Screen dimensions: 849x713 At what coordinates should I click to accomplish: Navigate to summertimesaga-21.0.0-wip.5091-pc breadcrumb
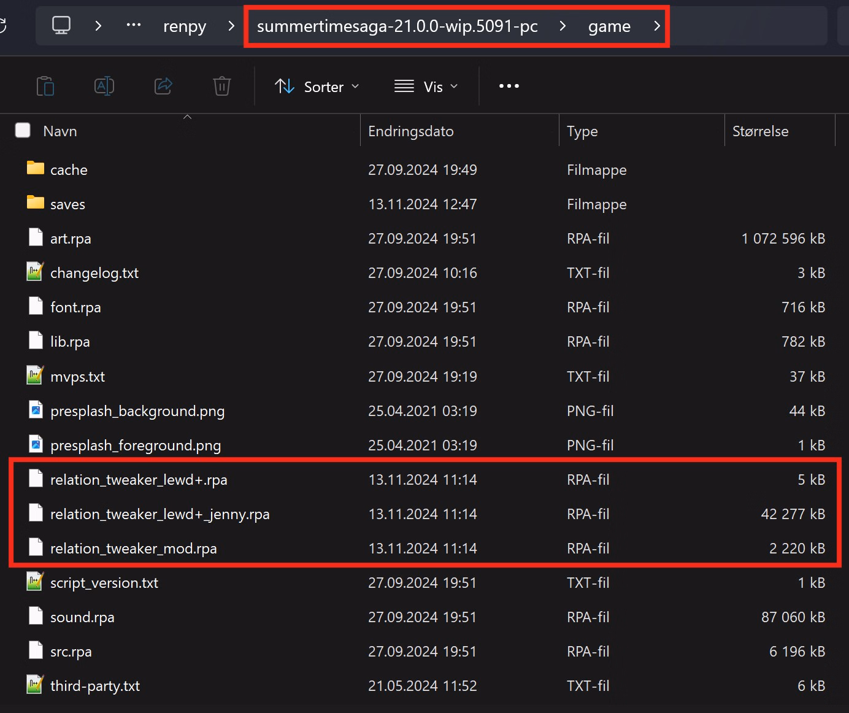398,26
